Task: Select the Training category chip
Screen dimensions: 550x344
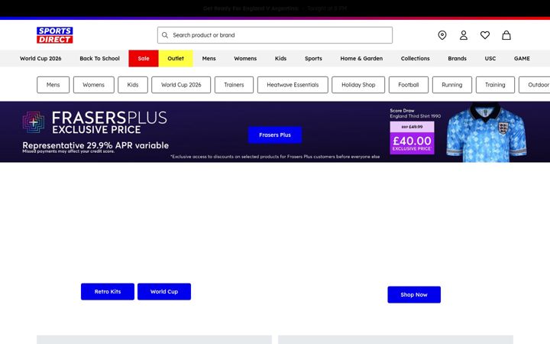Action: point(495,85)
